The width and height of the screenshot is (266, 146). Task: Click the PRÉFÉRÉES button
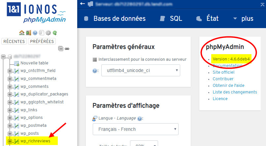[42, 41]
